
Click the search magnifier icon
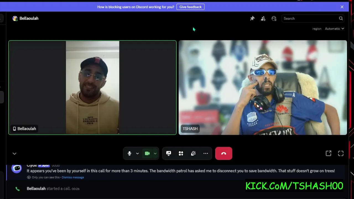[341, 19]
